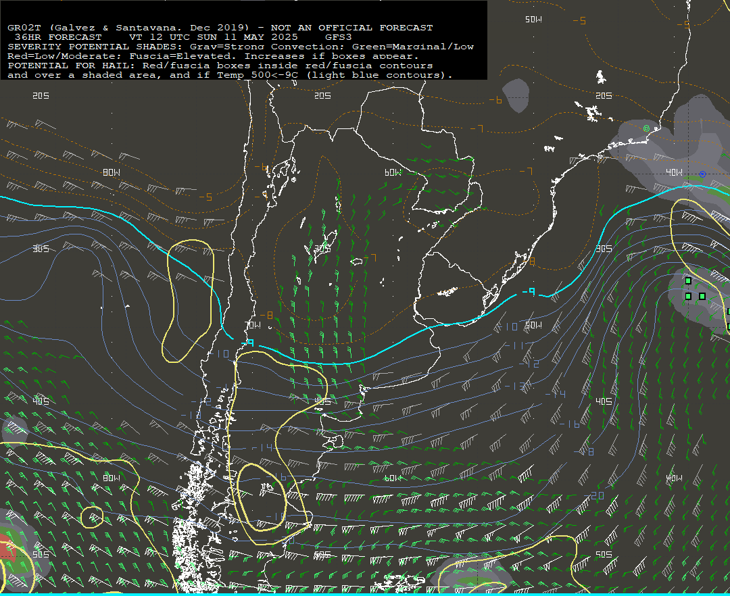The width and height of the screenshot is (730, 596).
Task: Select the orange '-5' label west of Chile
Action: tap(205, 197)
